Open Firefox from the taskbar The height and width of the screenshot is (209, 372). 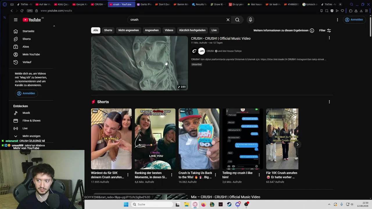(x=203, y=204)
